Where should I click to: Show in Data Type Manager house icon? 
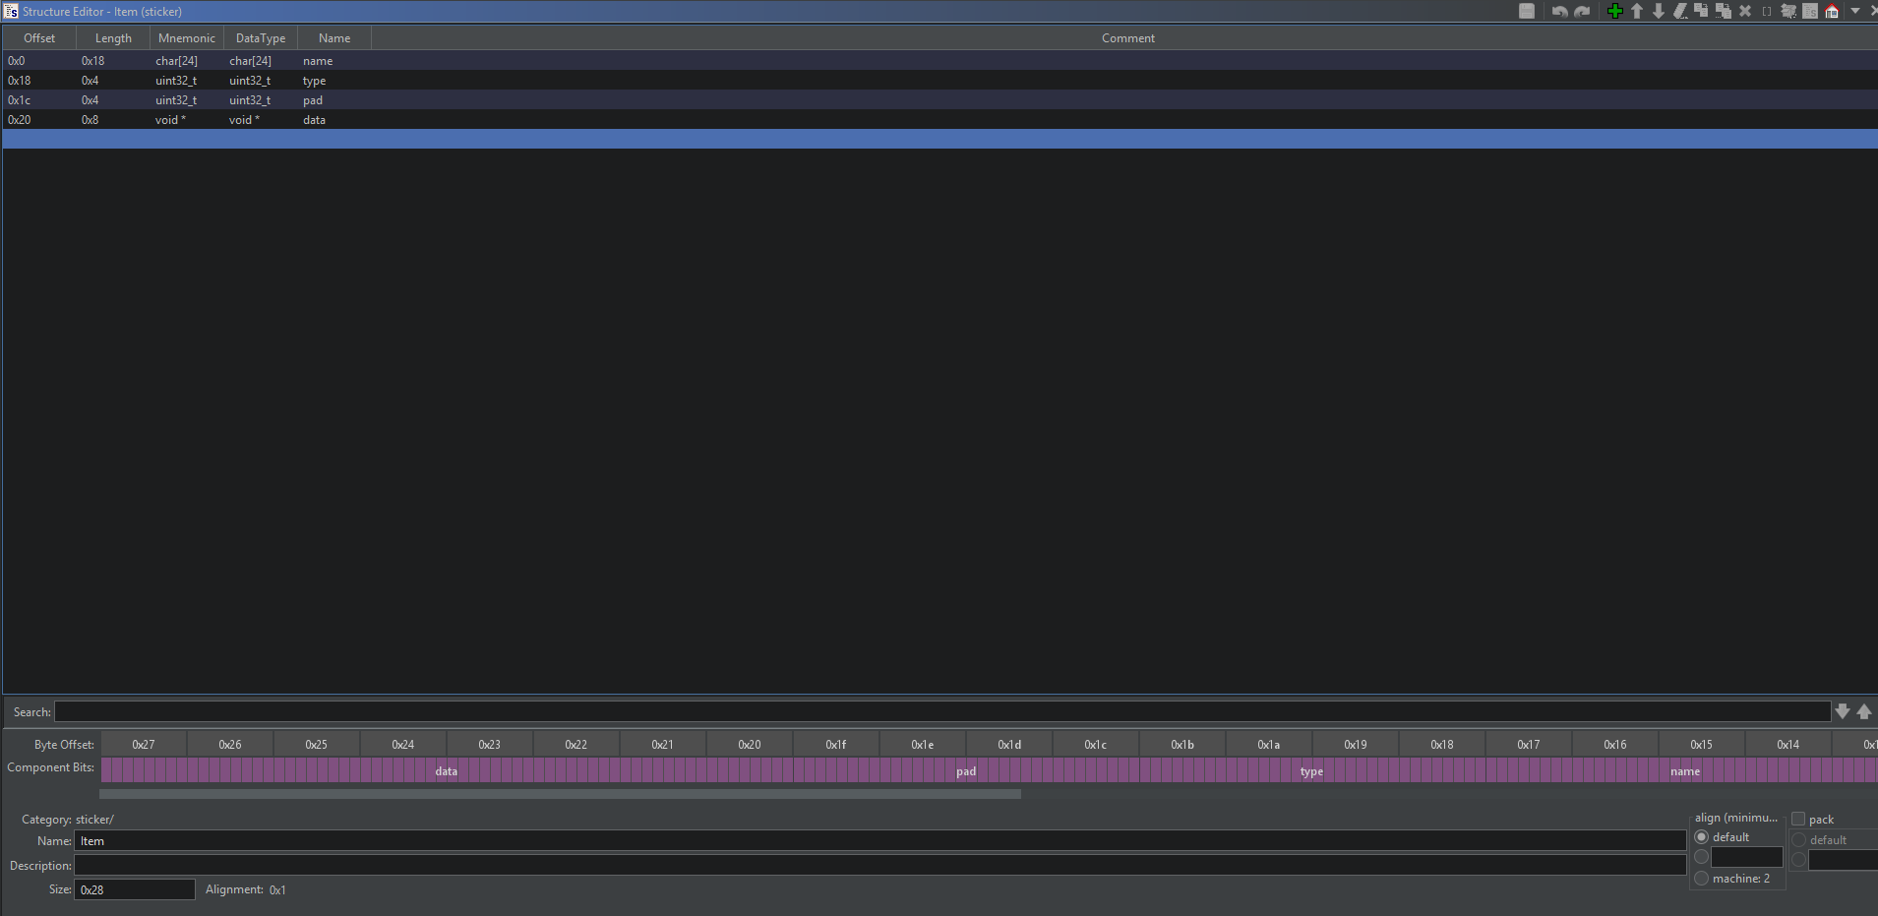click(x=1832, y=12)
